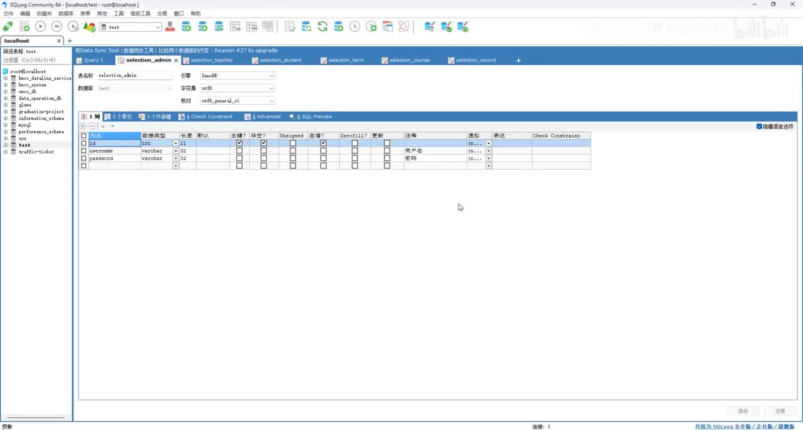The width and height of the screenshot is (803, 431).
Task: Toggle the not null checkbox for the id row
Action: (263, 143)
